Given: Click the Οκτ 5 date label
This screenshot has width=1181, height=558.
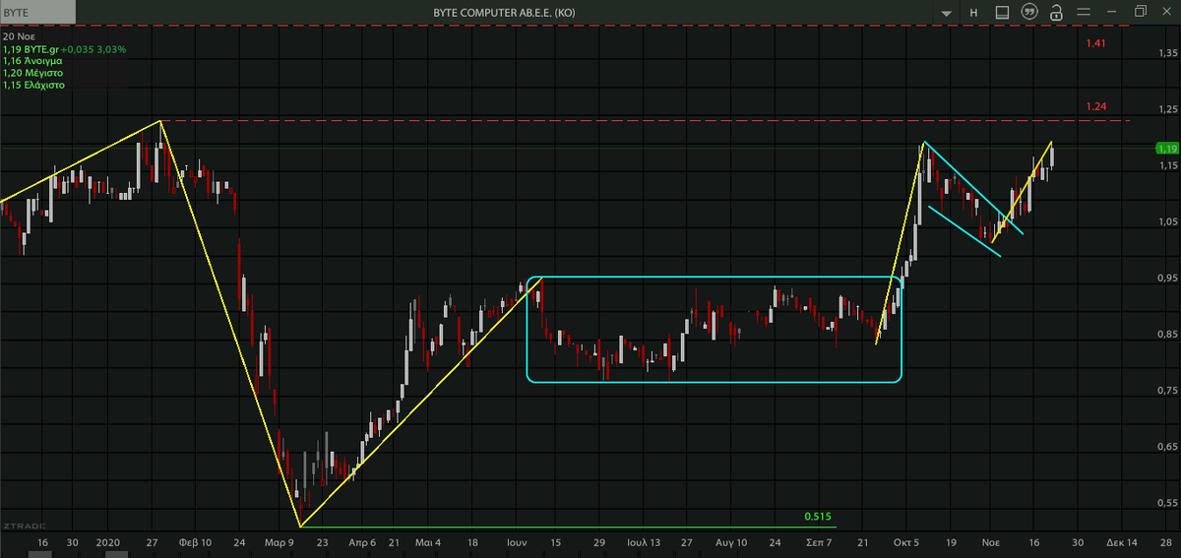Looking at the screenshot, I should coord(907,542).
